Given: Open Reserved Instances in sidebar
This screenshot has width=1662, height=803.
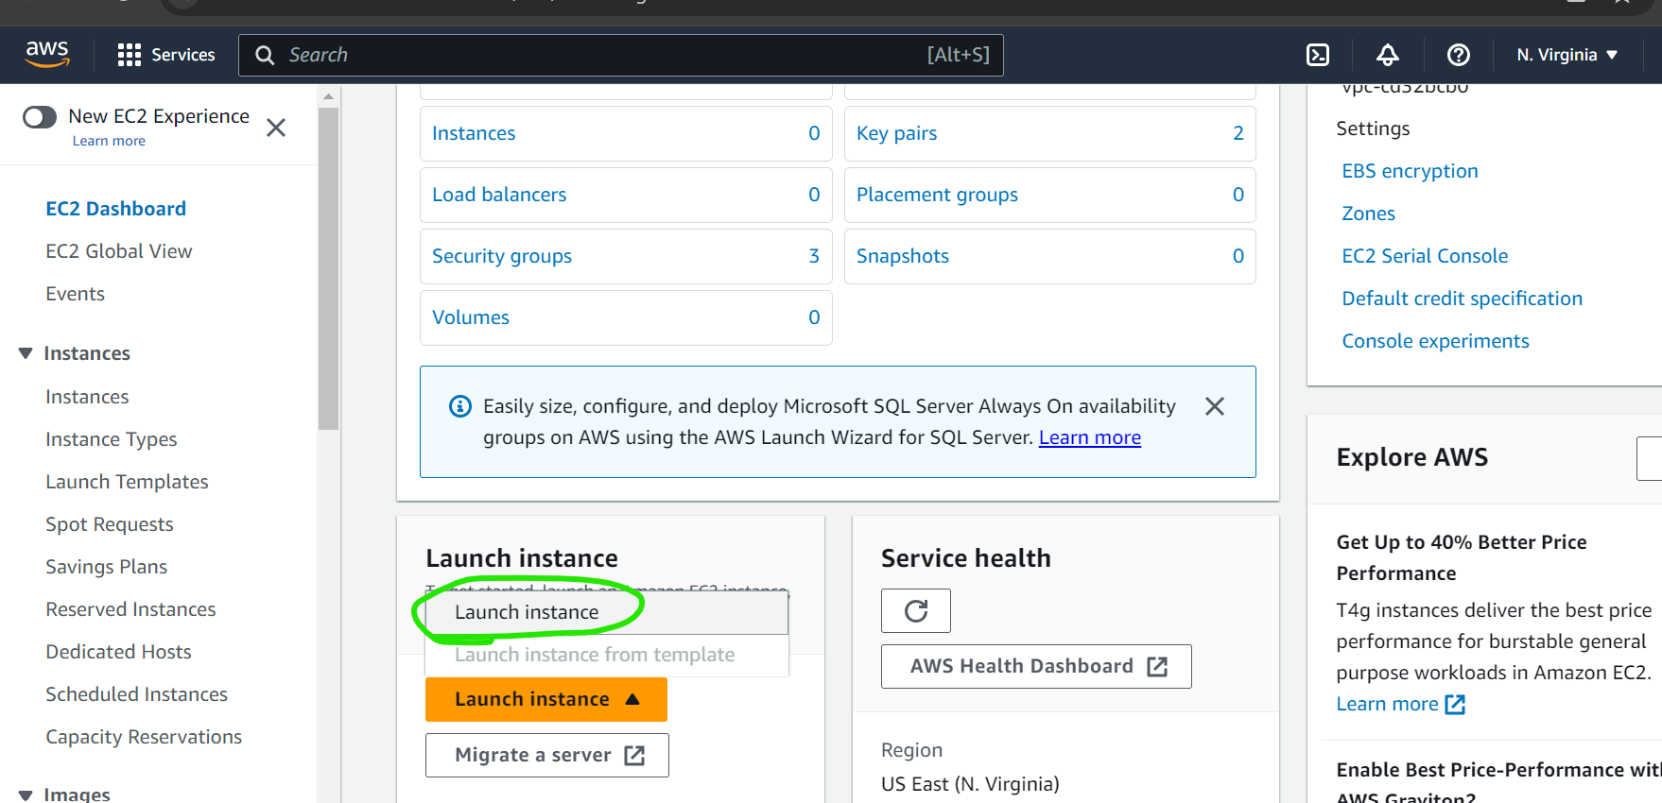Looking at the screenshot, I should (130, 609).
